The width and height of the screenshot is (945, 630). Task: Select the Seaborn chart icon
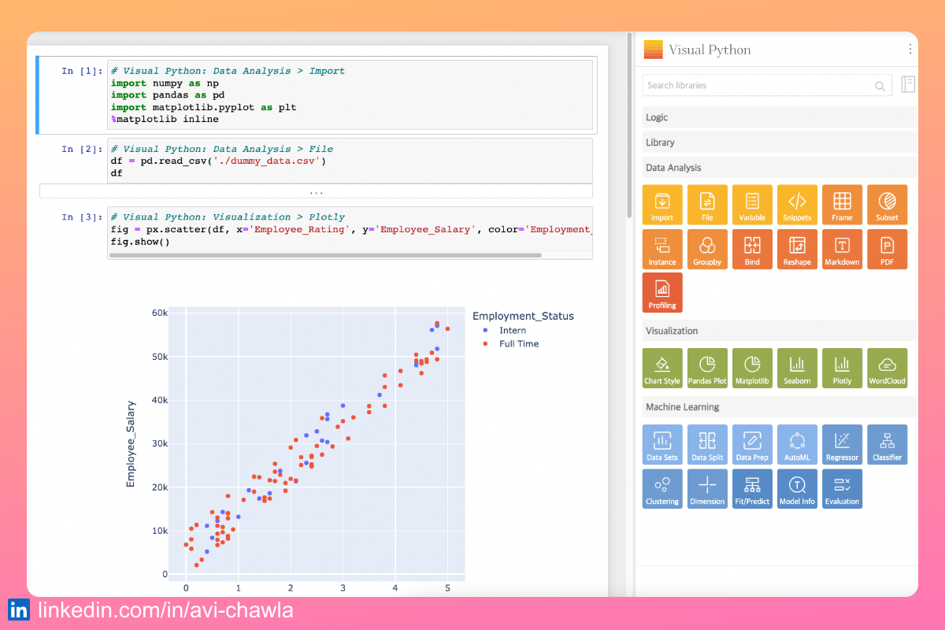797,368
